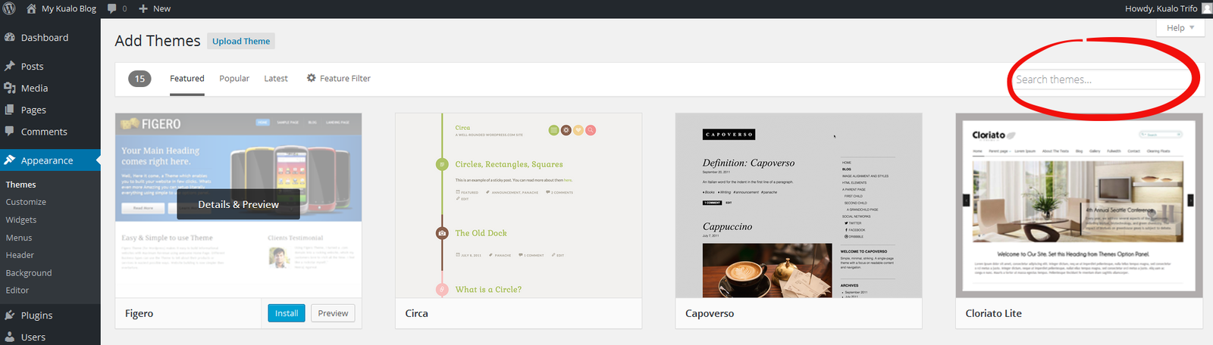Click the user avatar in admin bar
This screenshot has width=1213, height=345.
click(x=1206, y=8)
